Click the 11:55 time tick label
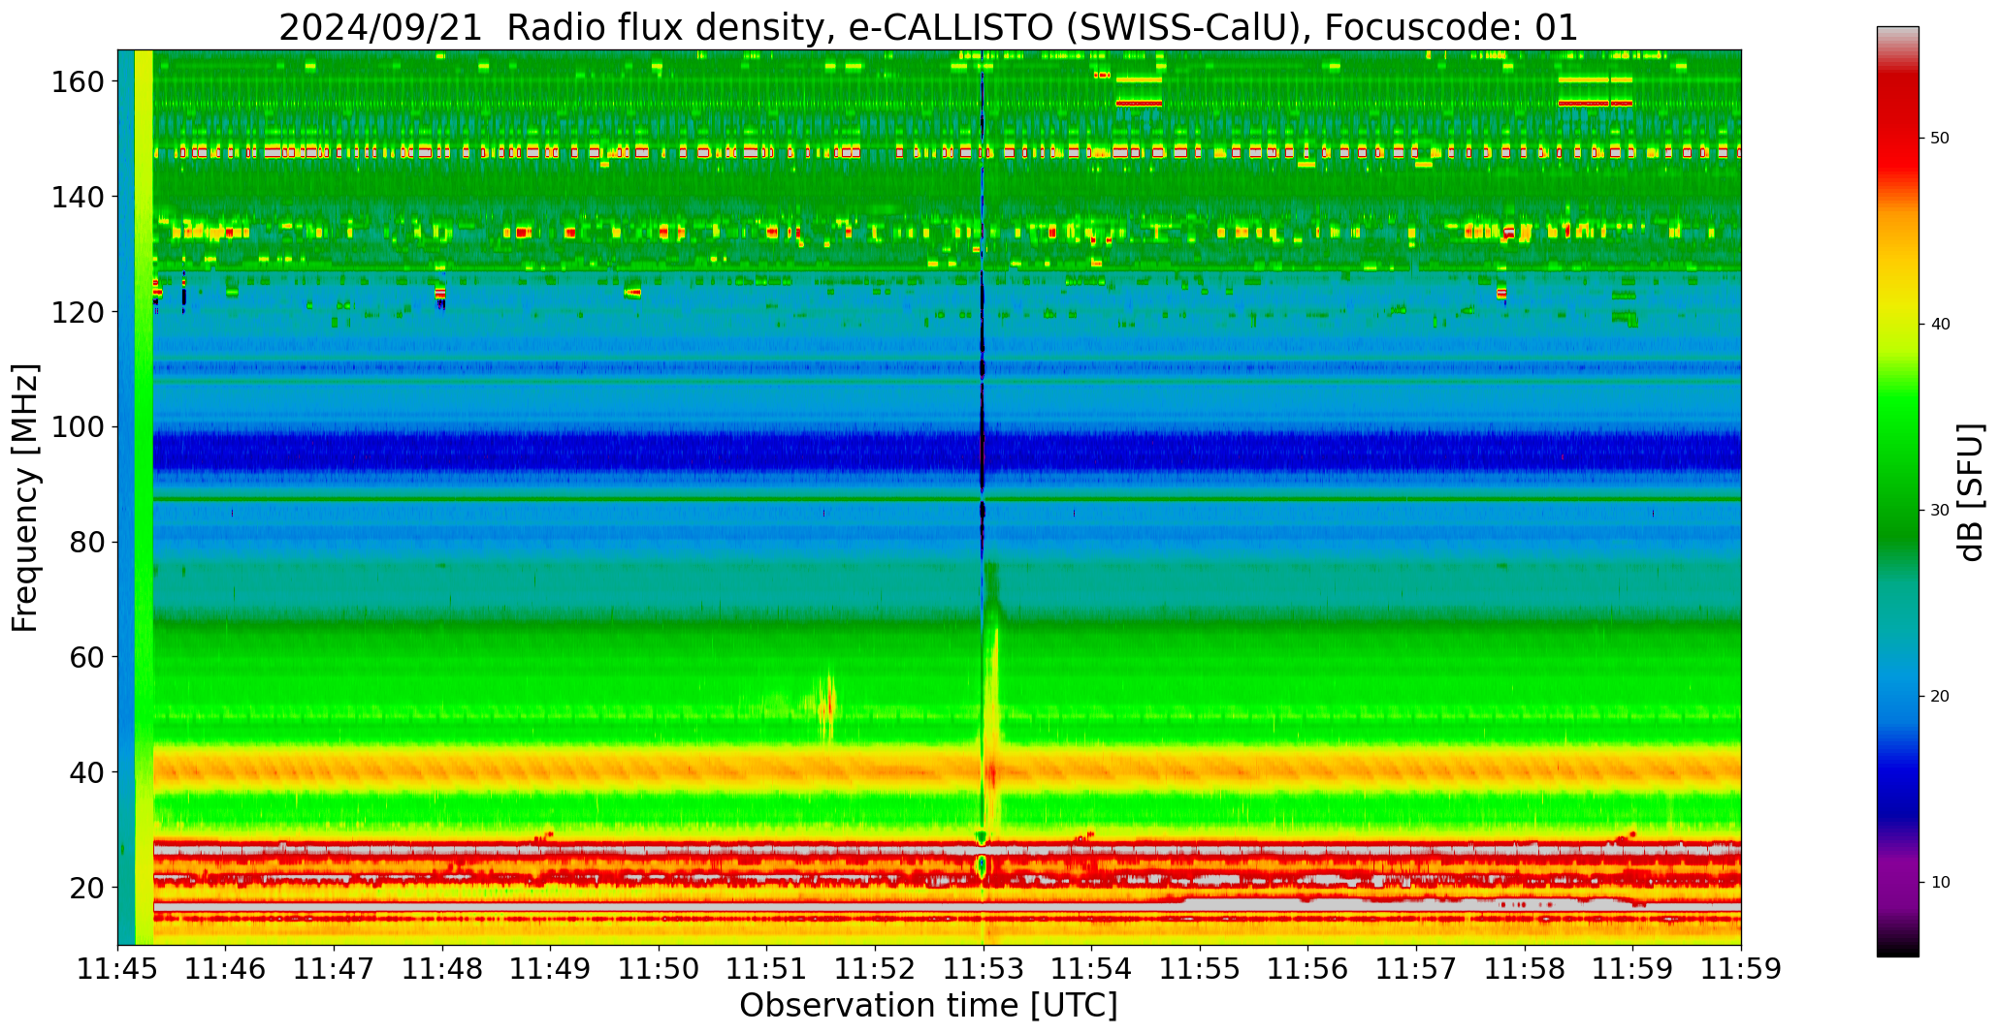 pyautogui.click(x=1200, y=969)
